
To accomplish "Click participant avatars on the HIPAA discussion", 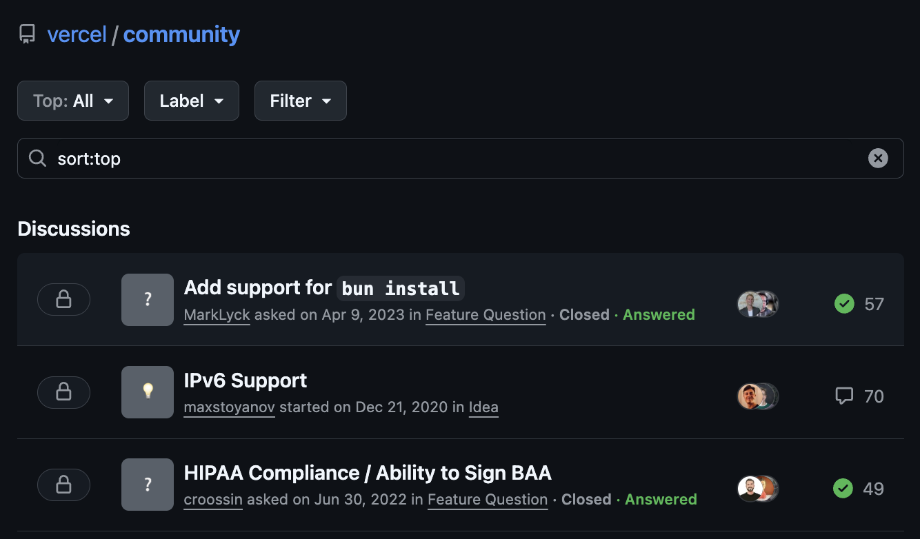I will 757,489.
